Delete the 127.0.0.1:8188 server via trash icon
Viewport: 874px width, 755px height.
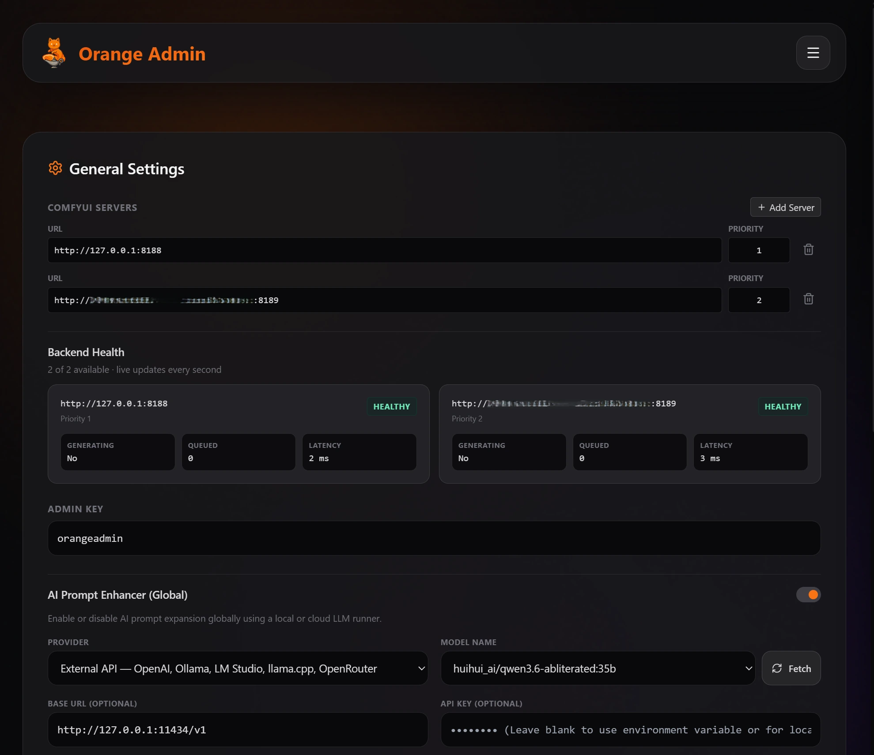808,250
